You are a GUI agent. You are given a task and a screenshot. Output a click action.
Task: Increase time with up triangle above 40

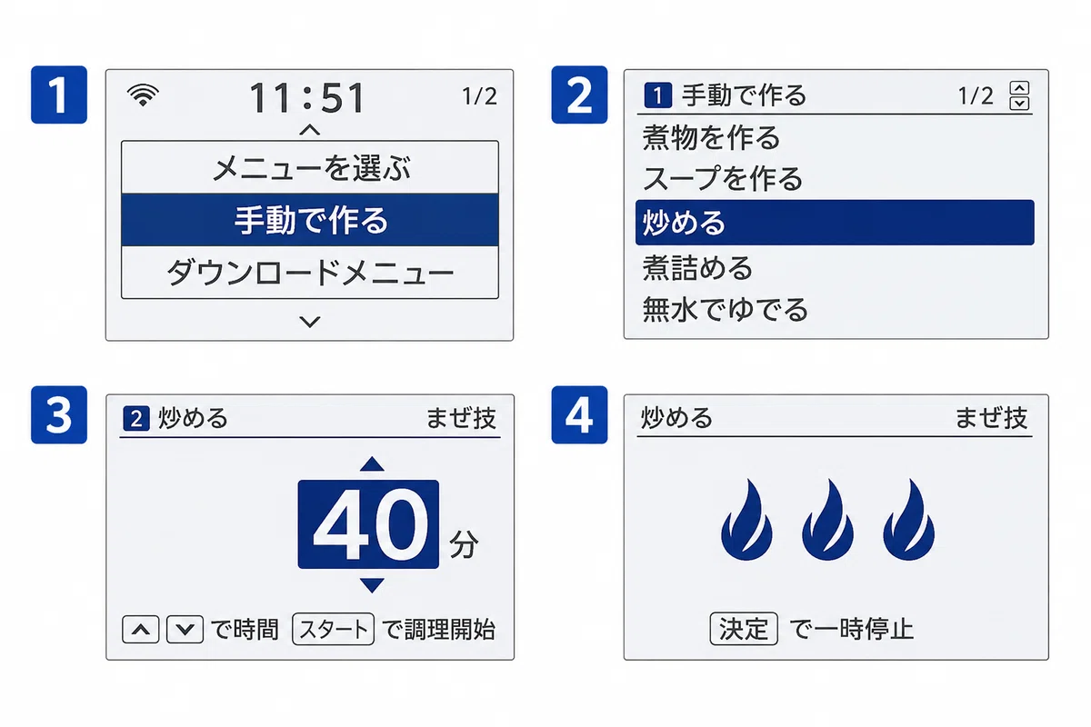click(372, 464)
